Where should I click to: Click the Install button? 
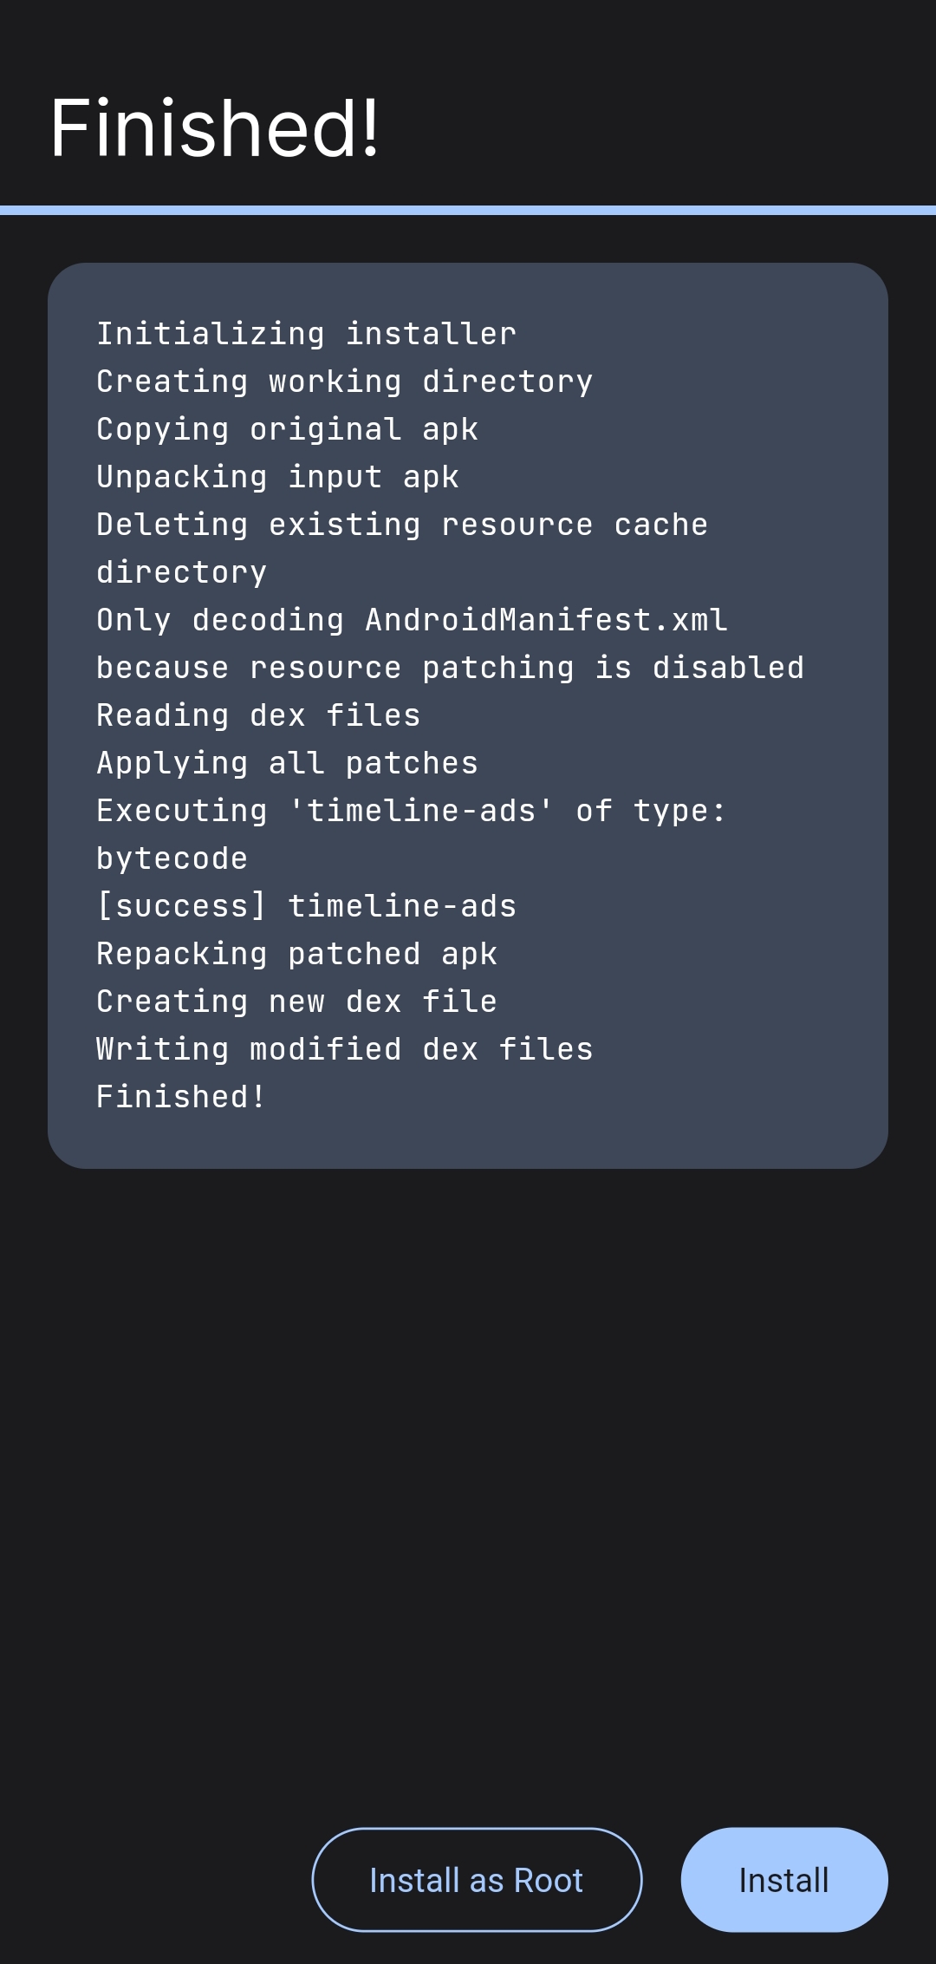tap(783, 1880)
